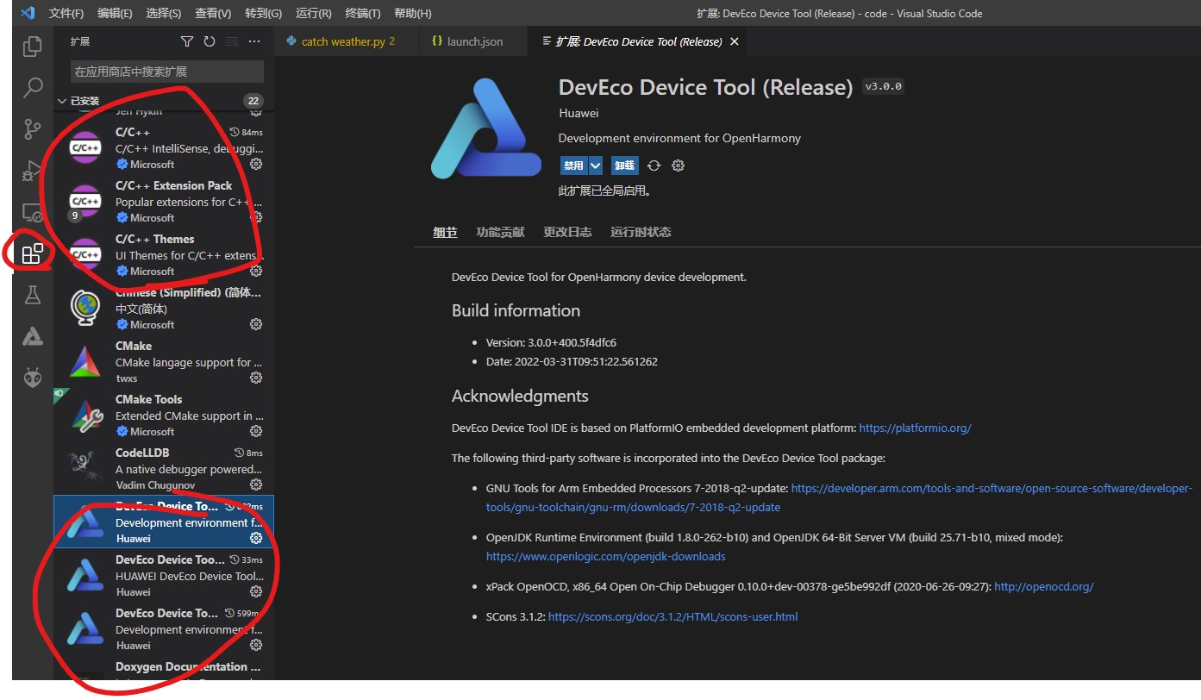Select the HUAWEI DevEco Device Tool 33ms row
The height and width of the screenshot is (700, 1201).
coord(164,576)
